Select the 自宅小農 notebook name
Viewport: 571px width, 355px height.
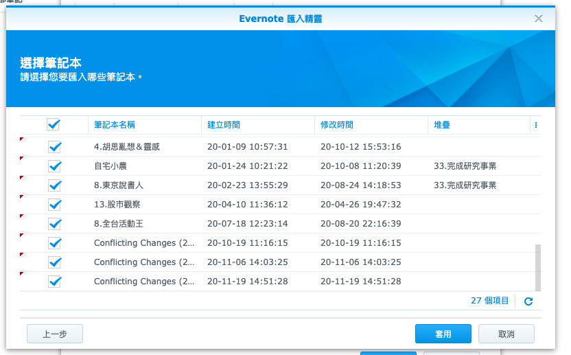point(110,166)
